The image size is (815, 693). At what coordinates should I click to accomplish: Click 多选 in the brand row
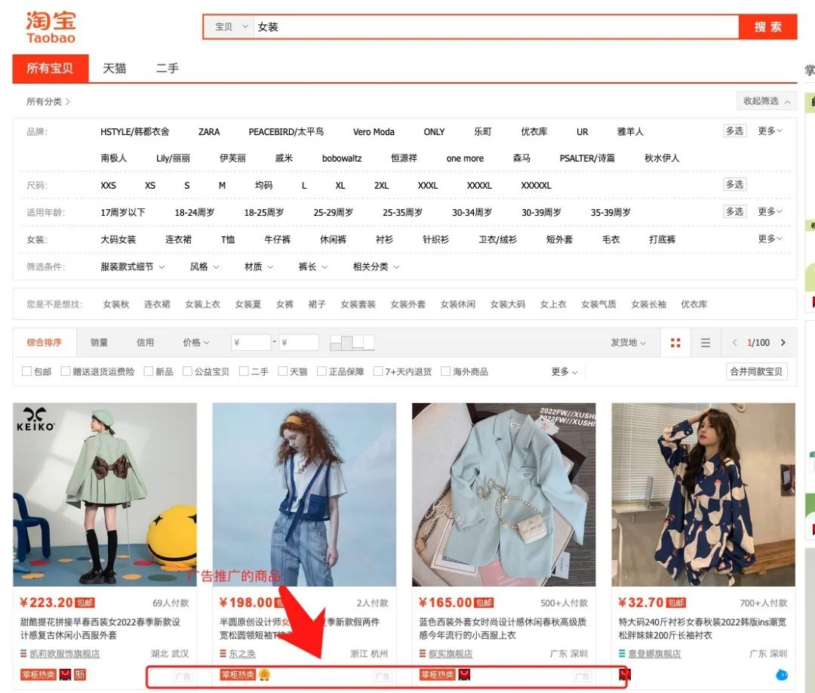coord(734,131)
